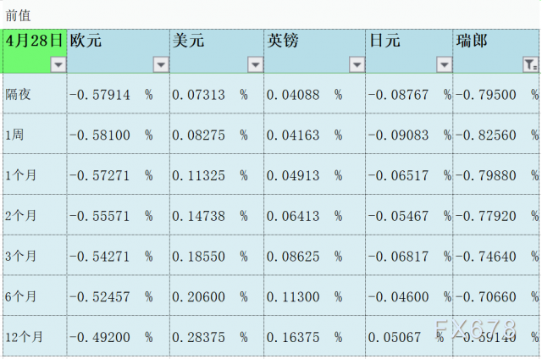Click cell with value 0.28375
This screenshot has height=359, width=542.
(217, 336)
